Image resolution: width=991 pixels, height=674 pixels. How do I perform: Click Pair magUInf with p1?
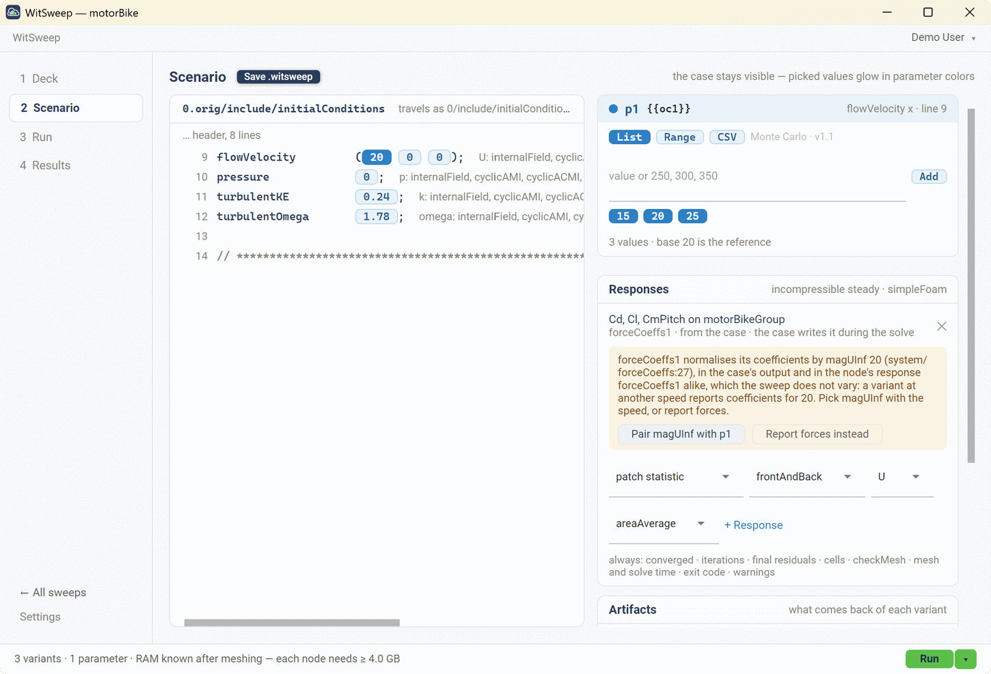(681, 434)
